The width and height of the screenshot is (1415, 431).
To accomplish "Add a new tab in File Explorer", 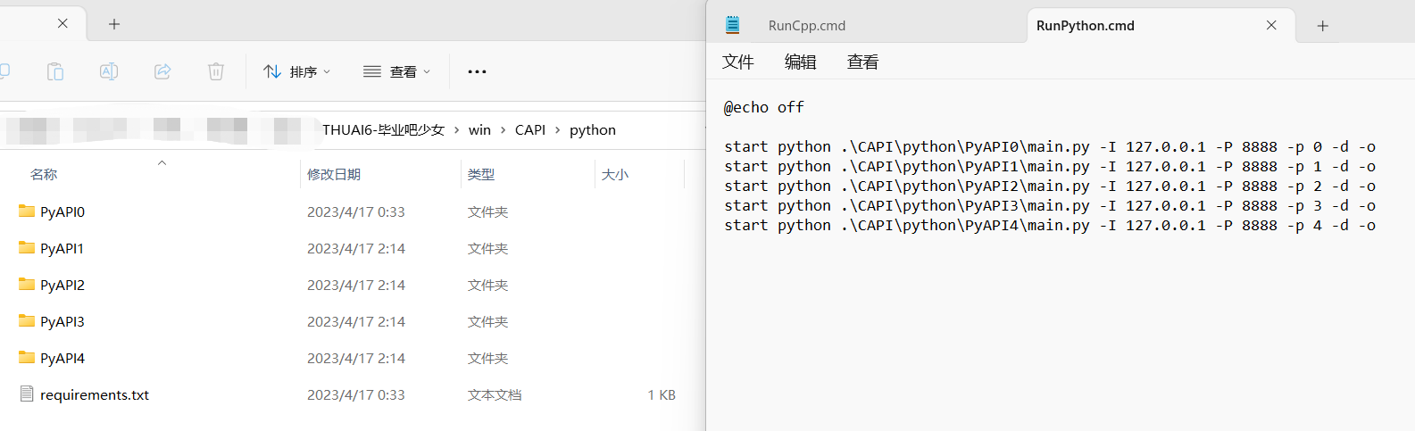I will click(114, 24).
